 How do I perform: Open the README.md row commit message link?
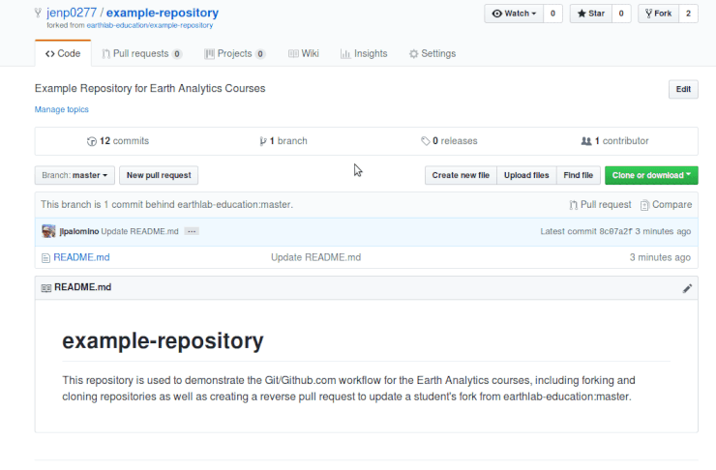click(x=316, y=257)
